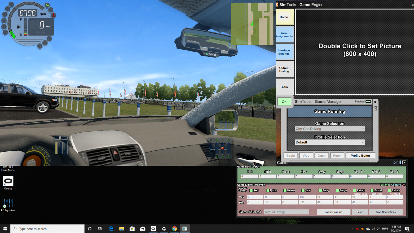
Task: Open the taskbar clock and date
Action: coord(395,229)
